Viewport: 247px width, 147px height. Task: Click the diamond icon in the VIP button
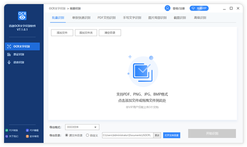pos(193,8)
